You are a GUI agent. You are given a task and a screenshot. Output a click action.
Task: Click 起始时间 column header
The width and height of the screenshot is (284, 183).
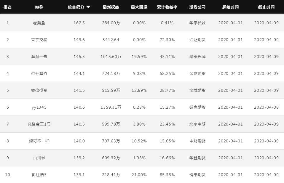pos(230,7)
